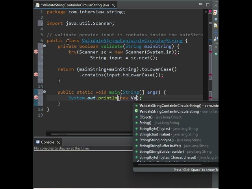The height and width of the screenshot is (189, 252).
Task: Click green dot icon beside Object() suggestion
Action: point(137,117)
